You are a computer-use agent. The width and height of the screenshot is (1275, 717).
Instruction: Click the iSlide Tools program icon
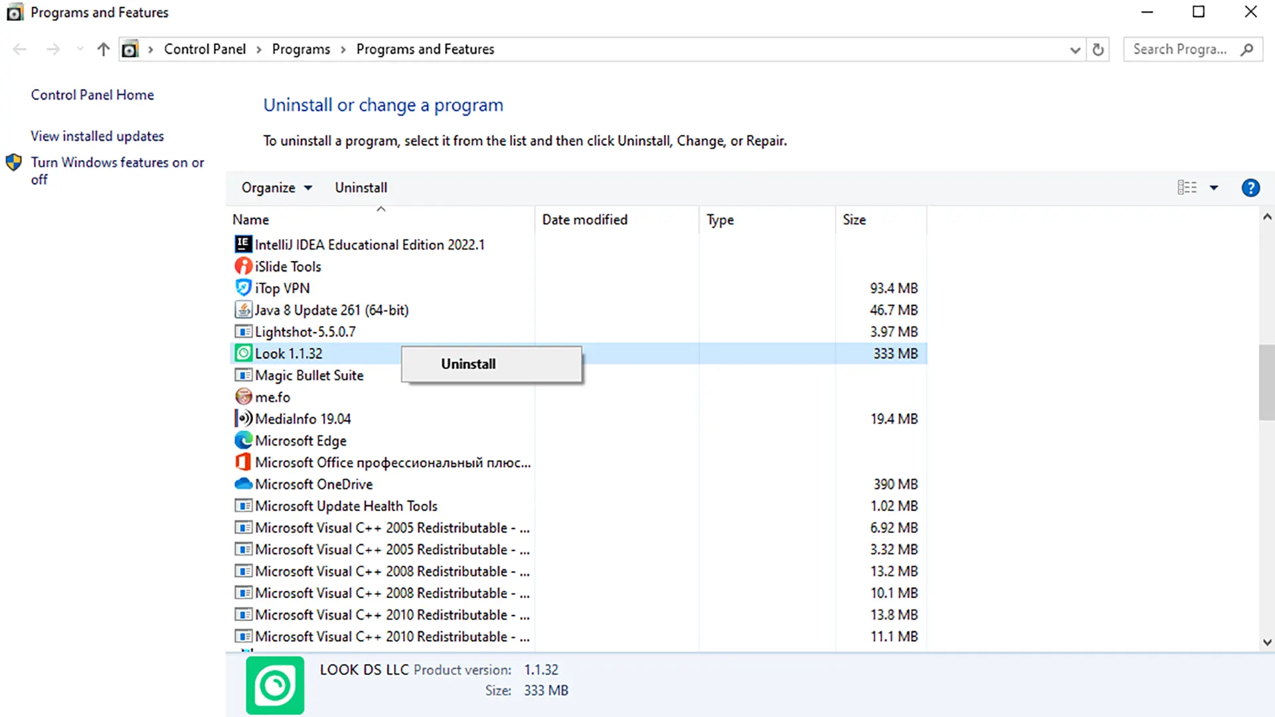click(244, 266)
